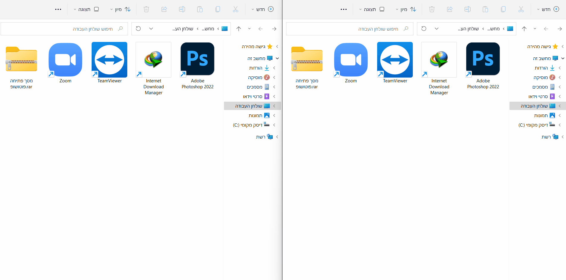Select תמונות Pictures in left window sidebar
The image size is (566, 280).
click(255, 116)
